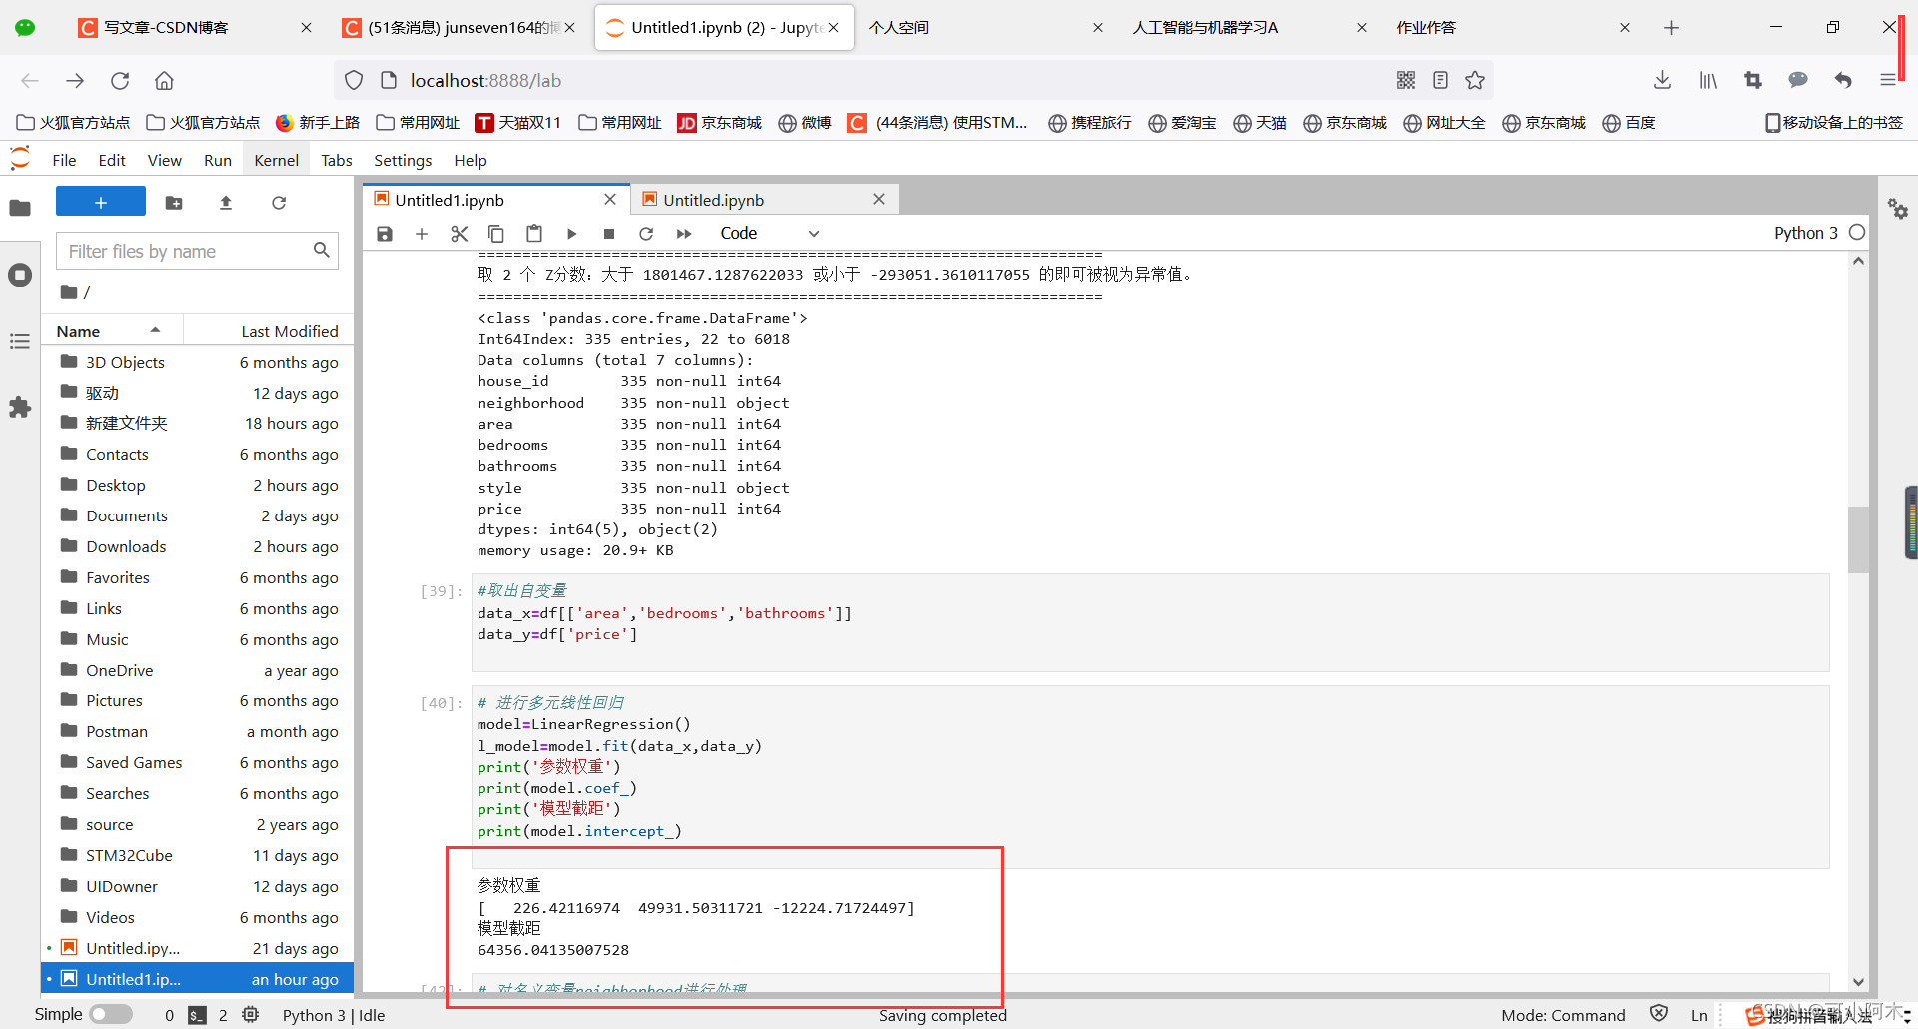Select the Postman folder

click(198, 731)
